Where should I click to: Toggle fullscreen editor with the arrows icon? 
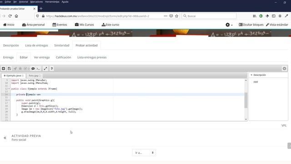[x=45, y=69]
